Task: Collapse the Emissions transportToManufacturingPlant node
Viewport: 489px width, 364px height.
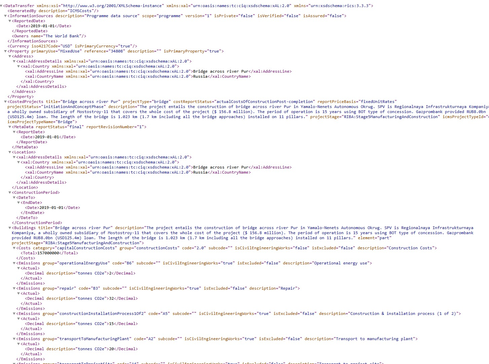Action: pyautogui.click(x=14, y=339)
